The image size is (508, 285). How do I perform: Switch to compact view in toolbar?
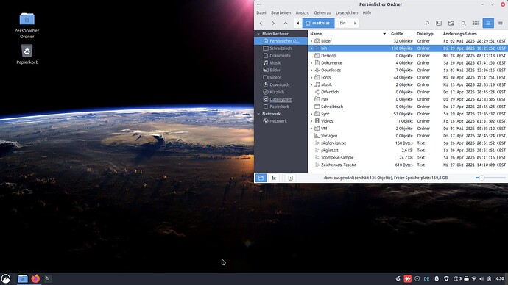pyautogui.click(x=501, y=23)
